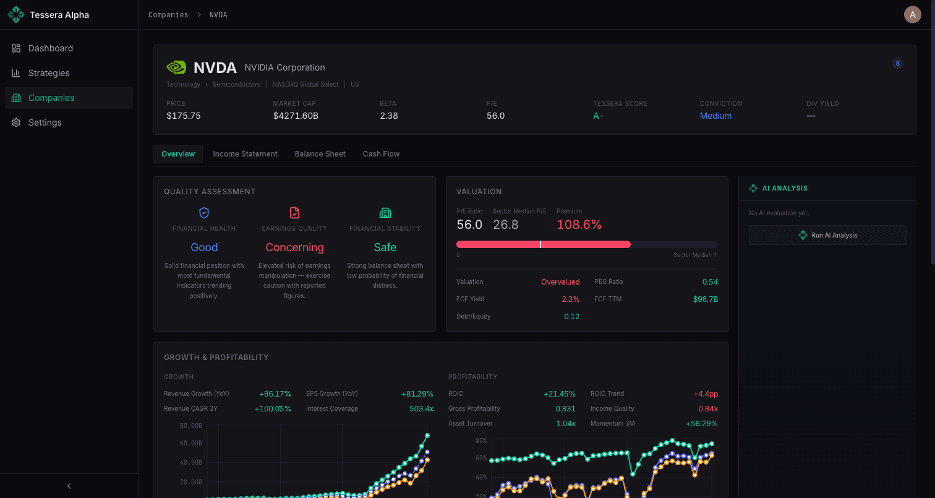935x498 pixels.
Task: Click the B badge on the company card
Action: (x=898, y=63)
